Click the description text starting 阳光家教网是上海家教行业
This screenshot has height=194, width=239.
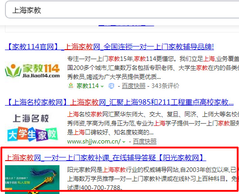pos(153,179)
